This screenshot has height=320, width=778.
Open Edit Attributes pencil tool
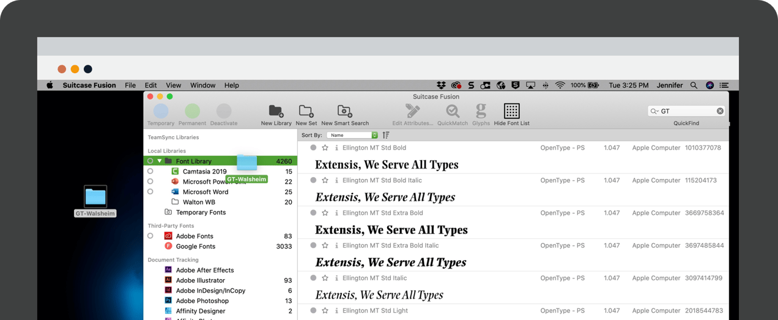(412, 111)
